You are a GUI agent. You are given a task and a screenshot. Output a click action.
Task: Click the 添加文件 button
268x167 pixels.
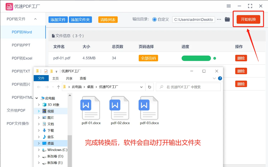point(58,20)
